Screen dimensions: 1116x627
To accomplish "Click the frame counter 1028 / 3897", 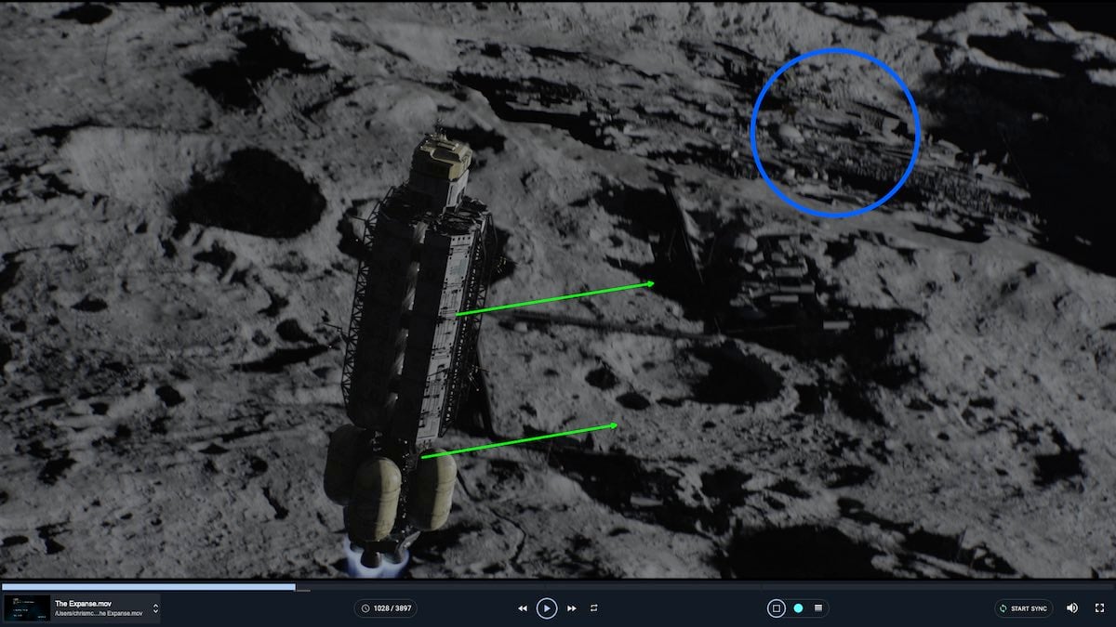I will point(385,608).
